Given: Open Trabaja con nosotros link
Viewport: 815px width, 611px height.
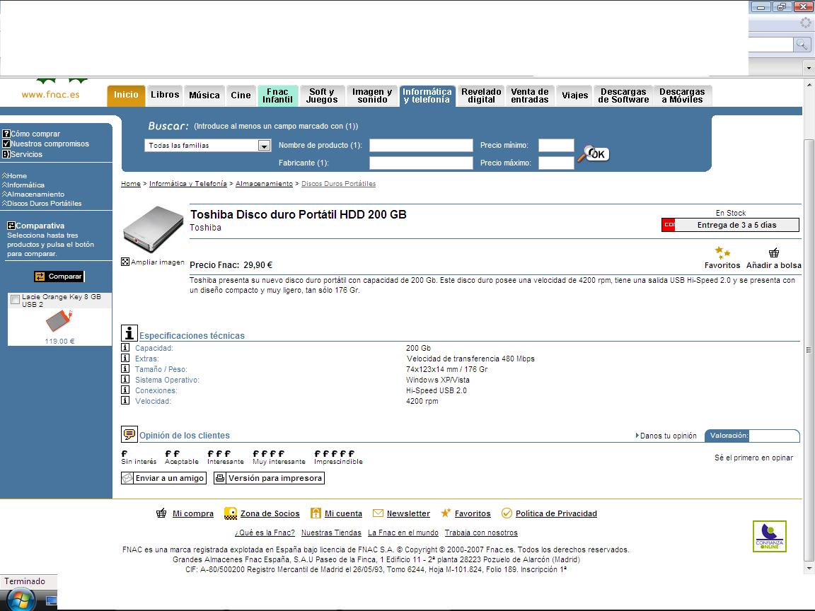Looking at the screenshot, I should [481, 533].
